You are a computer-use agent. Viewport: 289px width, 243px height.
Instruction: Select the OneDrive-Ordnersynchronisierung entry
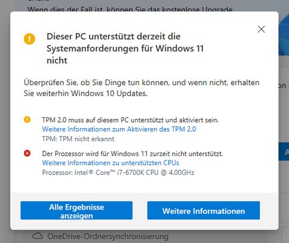point(108,236)
